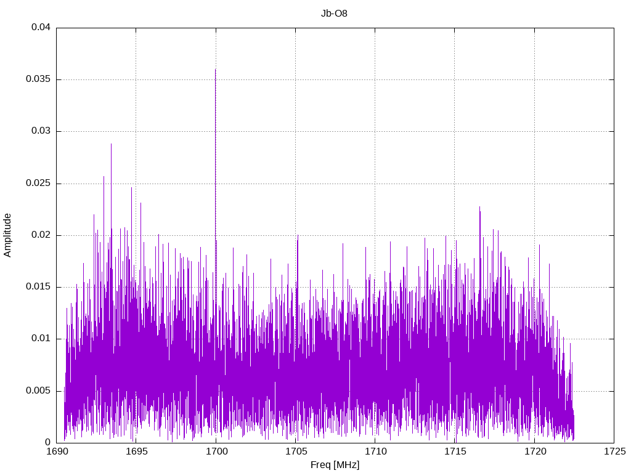Select the 1725 x-axis tick label
Viewport: 631px width, 473px height.
[x=614, y=452]
